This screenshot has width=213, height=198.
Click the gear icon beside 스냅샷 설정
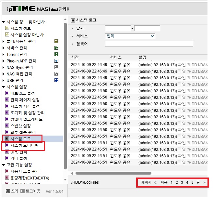tap(7, 125)
